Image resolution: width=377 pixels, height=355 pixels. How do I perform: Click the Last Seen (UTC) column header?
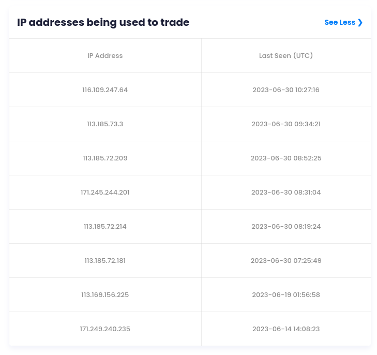(286, 56)
